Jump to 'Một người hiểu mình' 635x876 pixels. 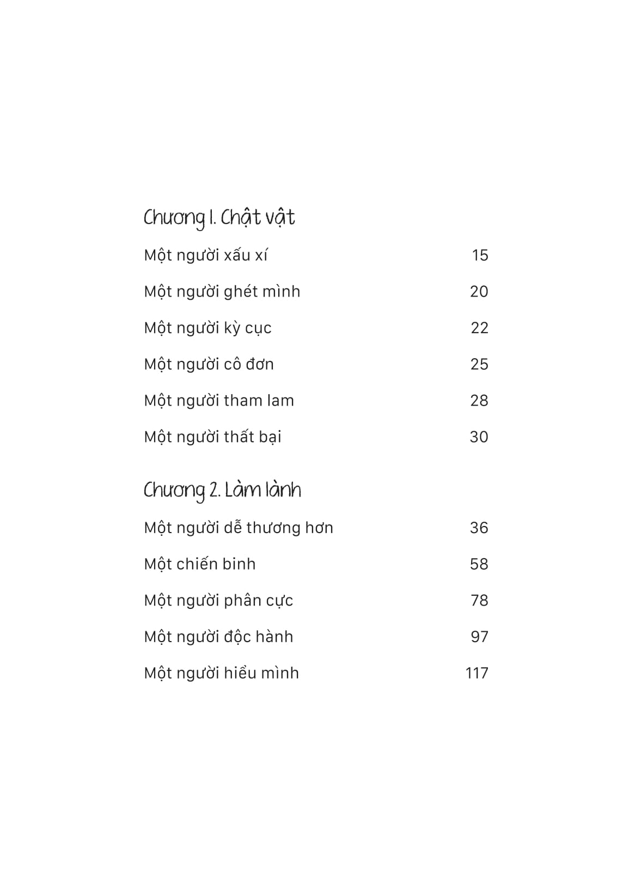[x=222, y=673]
